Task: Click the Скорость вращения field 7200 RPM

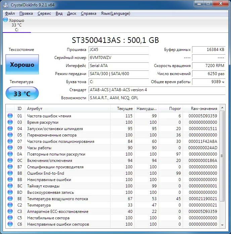Action: pyautogui.click(x=209, y=66)
